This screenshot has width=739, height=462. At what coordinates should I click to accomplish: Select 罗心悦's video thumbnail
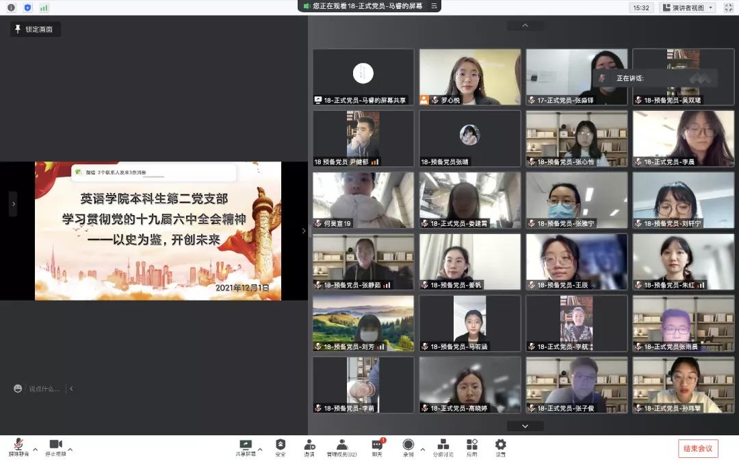[x=469, y=77]
